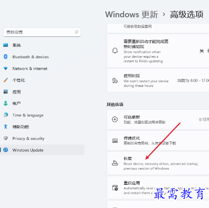Open Bluetooth & devices settings

tap(30, 57)
